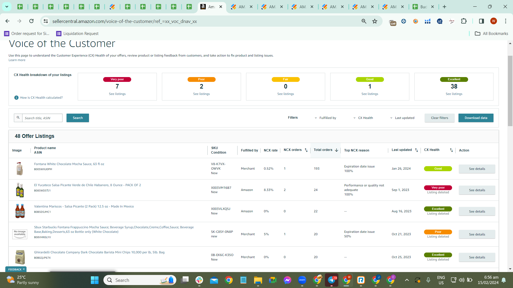Click the NCX orders sort arrows
This screenshot has width=513, height=288.
pyautogui.click(x=306, y=150)
